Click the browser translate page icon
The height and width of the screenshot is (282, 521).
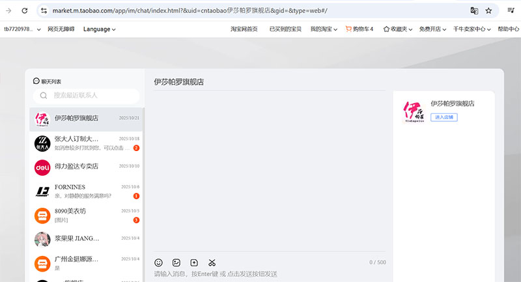tap(474, 11)
